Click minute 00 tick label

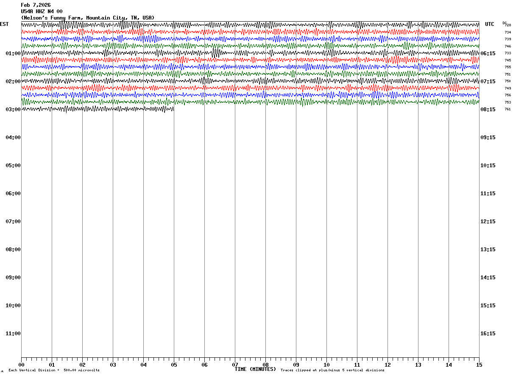(x=21, y=365)
